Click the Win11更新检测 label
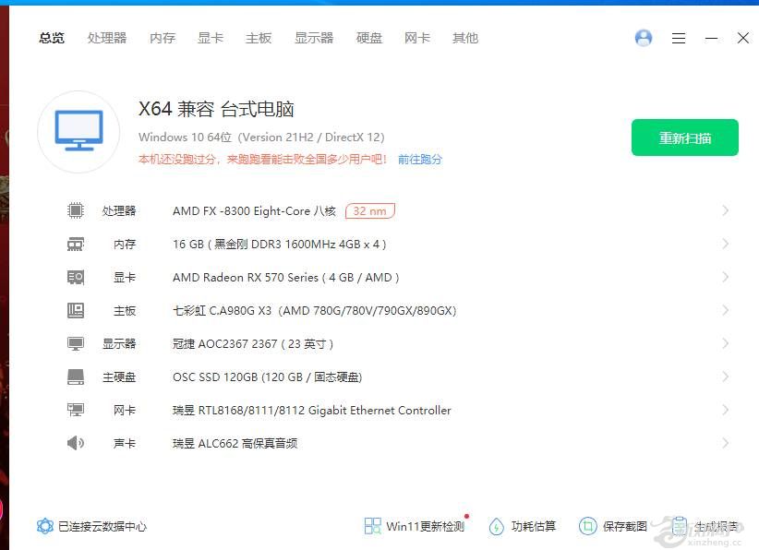Viewport: 759px width, 550px height. [x=425, y=526]
